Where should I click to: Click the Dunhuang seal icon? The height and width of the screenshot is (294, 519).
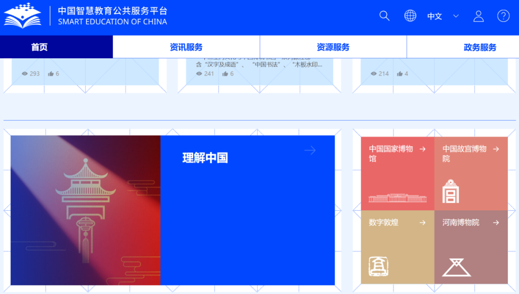(378, 266)
